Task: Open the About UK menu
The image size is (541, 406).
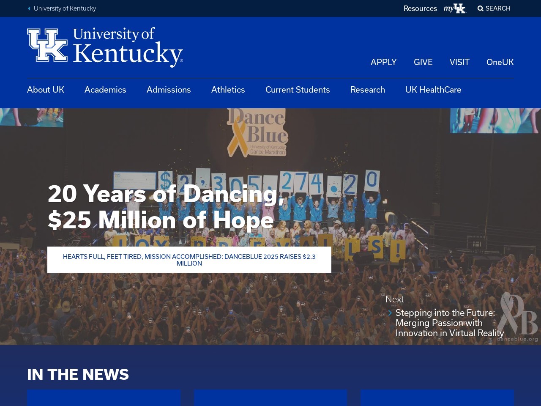Action: [x=46, y=90]
